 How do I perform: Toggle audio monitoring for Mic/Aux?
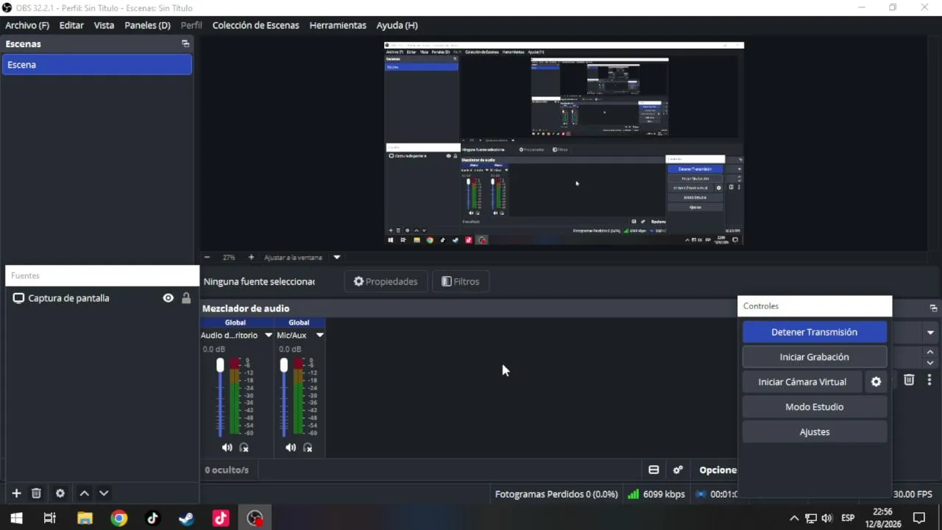pos(308,448)
